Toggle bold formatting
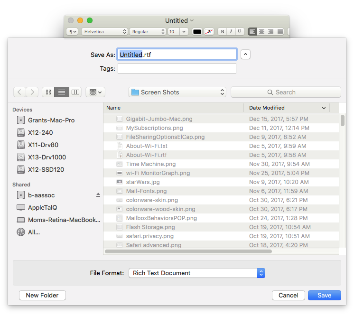This screenshot has height=315, width=354. (222, 32)
